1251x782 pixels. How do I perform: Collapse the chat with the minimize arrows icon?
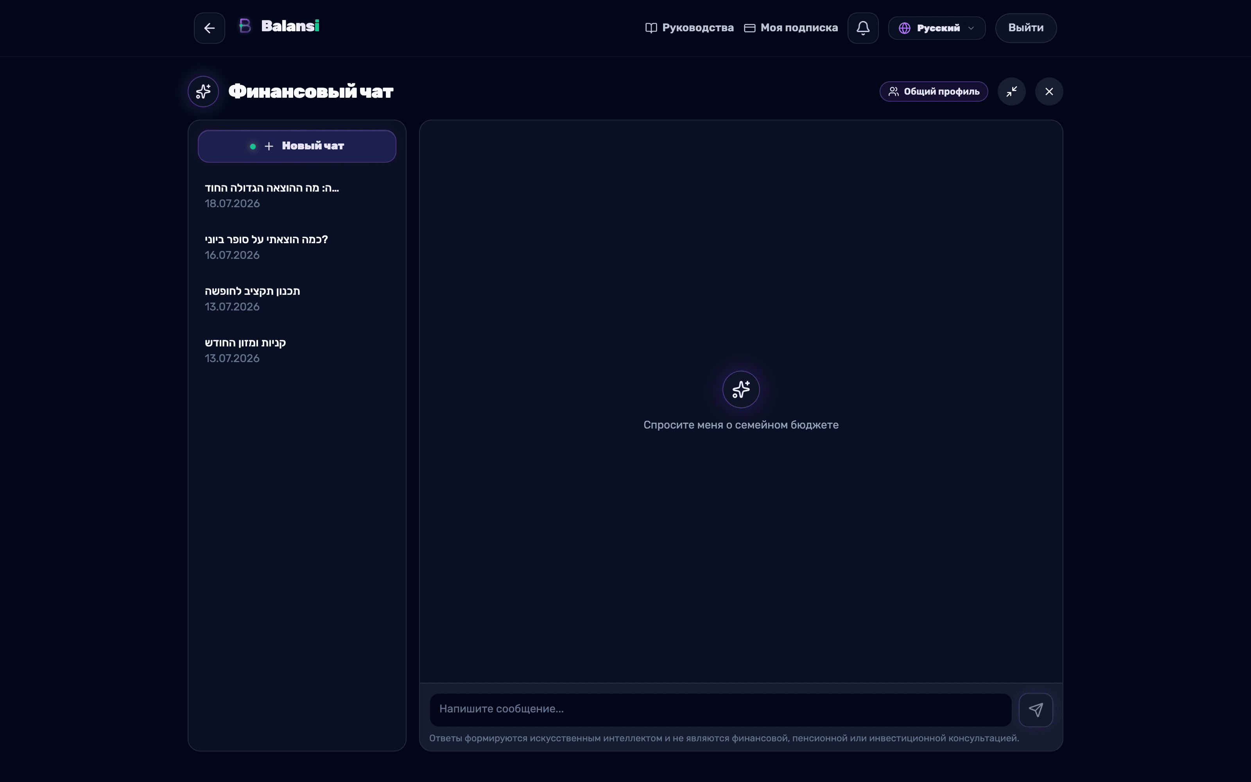click(1012, 91)
